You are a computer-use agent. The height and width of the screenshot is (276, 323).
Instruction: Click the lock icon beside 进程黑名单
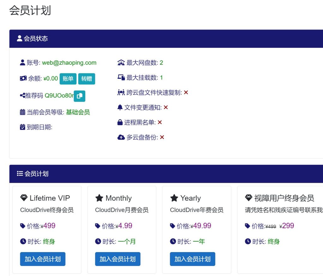point(120,122)
